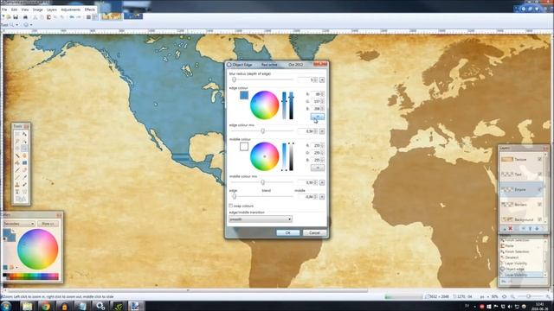Click the Print icon in the toolbar

[25, 17]
